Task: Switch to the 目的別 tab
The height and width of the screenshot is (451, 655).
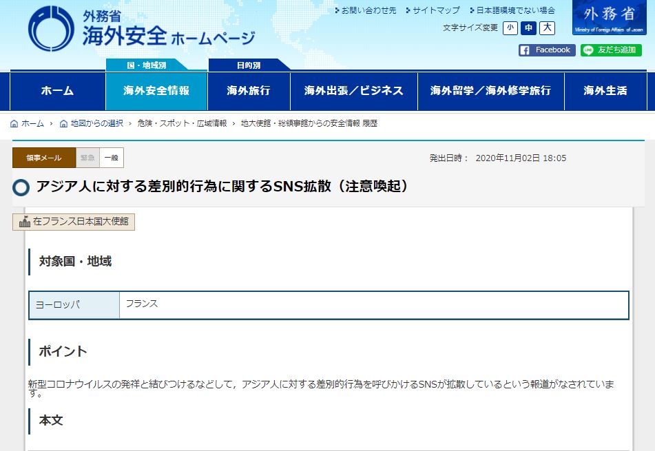Action: (x=249, y=65)
